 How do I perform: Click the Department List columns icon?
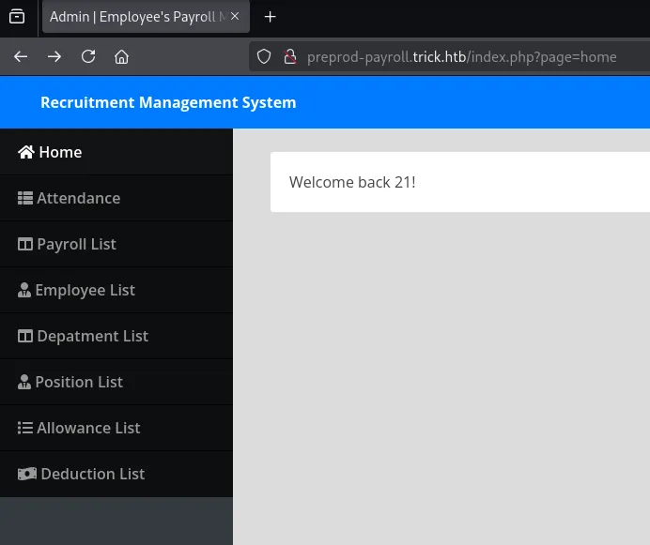click(x=25, y=336)
